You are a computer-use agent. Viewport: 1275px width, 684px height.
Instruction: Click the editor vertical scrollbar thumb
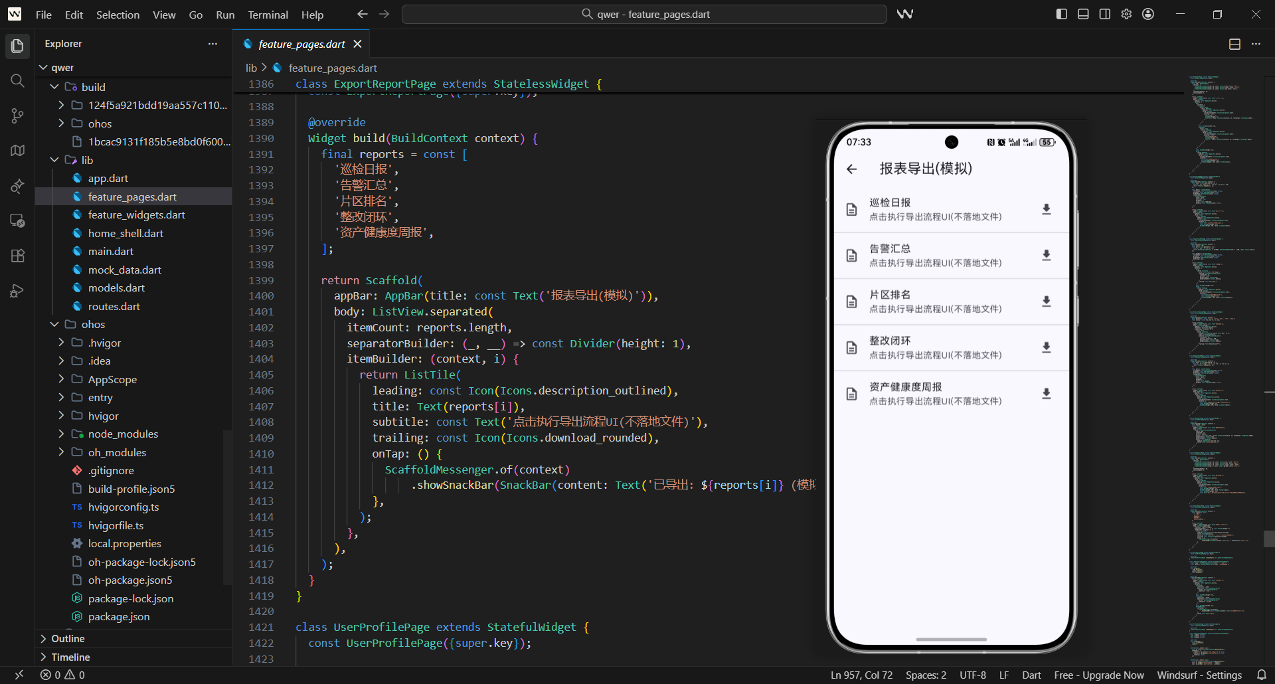[1269, 539]
